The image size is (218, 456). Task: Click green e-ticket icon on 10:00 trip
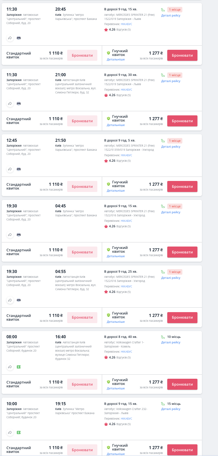[19, 433]
